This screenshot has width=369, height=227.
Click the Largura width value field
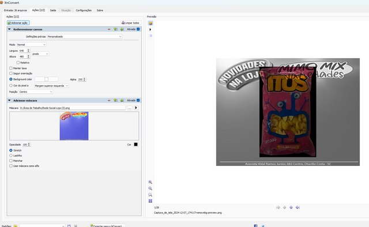coord(23,51)
